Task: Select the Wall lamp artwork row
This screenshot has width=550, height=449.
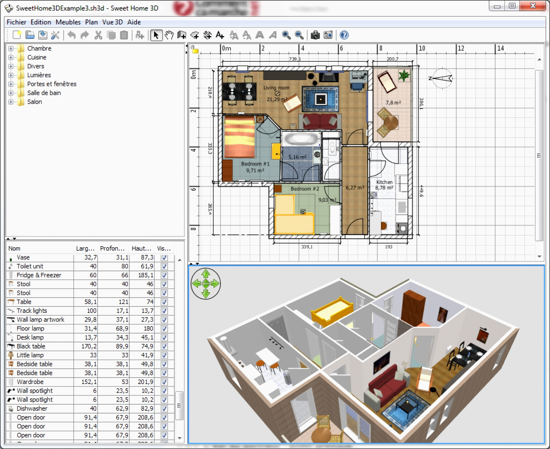Action: coord(90,320)
